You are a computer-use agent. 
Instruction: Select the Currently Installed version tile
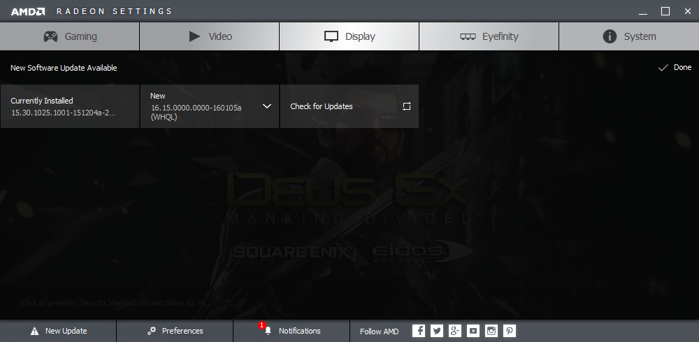pos(70,106)
